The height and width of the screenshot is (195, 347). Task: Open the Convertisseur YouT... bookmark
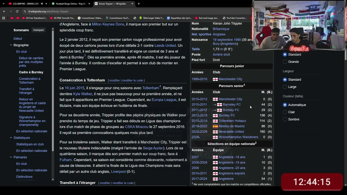pos(118,18)
